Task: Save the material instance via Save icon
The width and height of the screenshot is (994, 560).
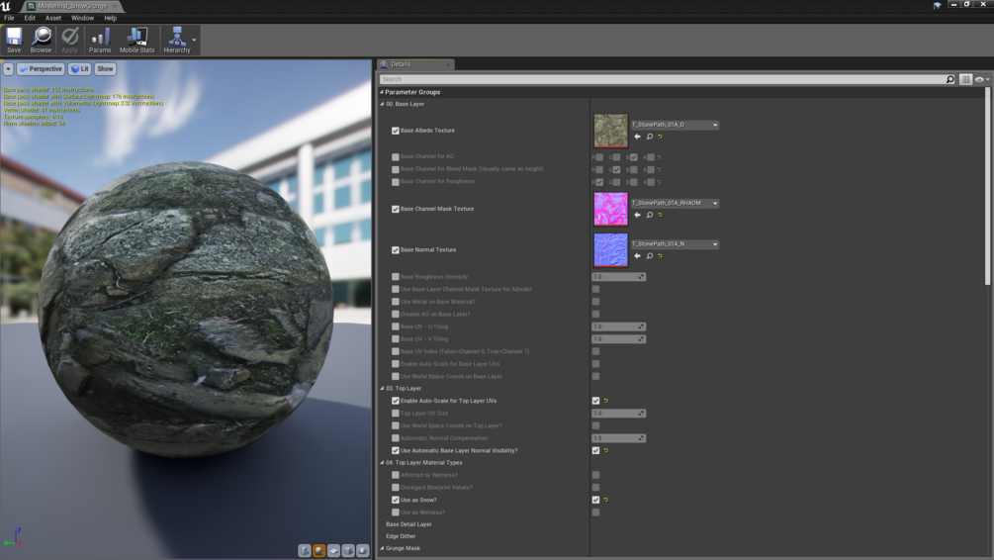Action: coord(13,40)
